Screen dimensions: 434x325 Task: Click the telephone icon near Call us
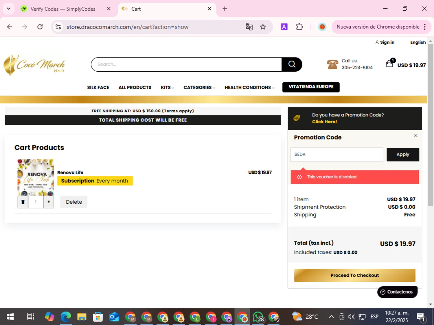click(x=332, y=64)
